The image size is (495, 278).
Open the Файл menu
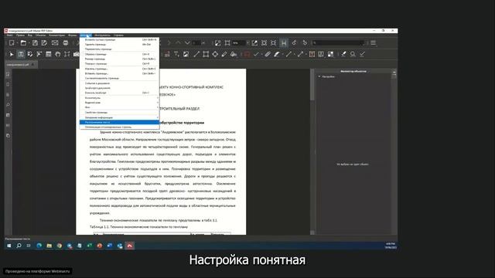(x=10, y=36)
